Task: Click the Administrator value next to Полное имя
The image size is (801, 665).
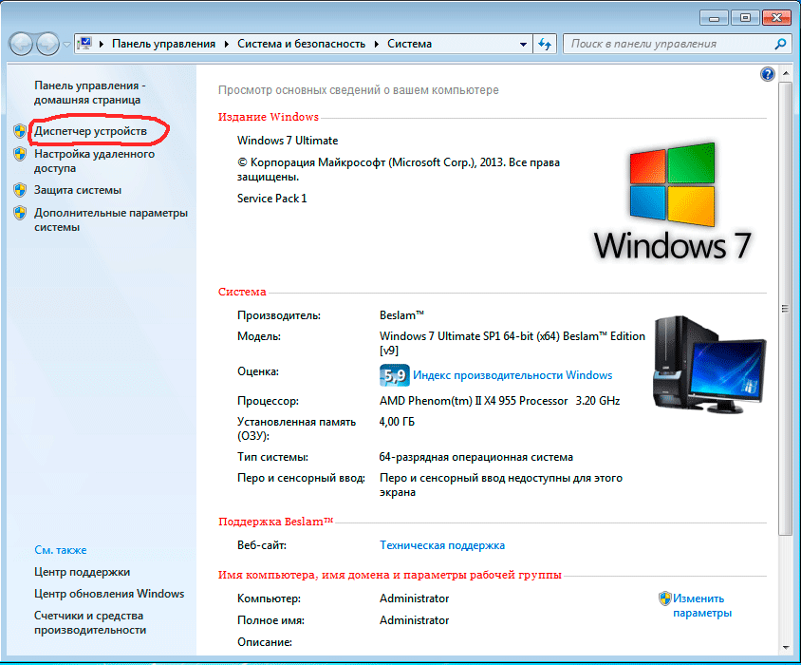Action: click(415, 620)
